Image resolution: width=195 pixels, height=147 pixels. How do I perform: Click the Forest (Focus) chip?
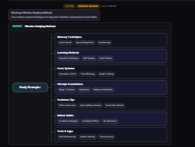107,137
